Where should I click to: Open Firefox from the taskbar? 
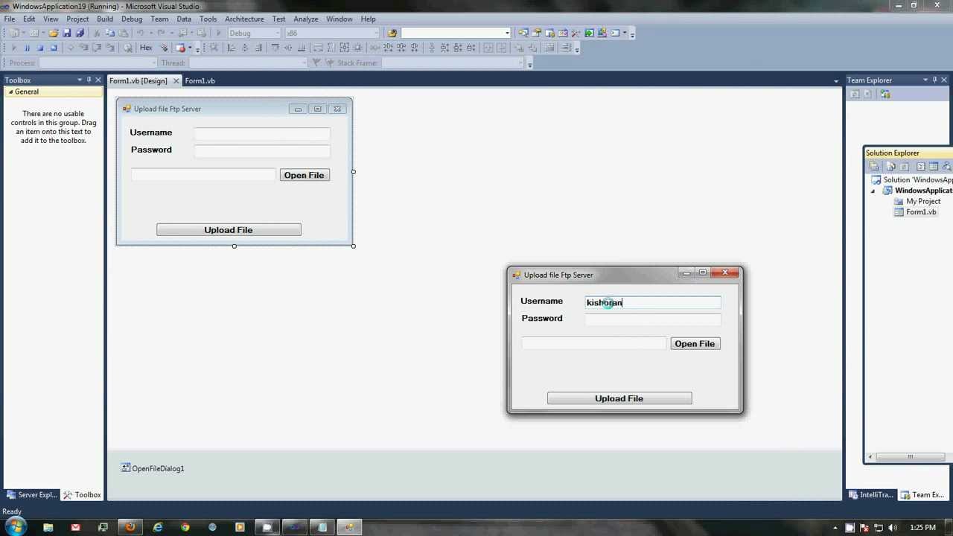tap(130, 527)
